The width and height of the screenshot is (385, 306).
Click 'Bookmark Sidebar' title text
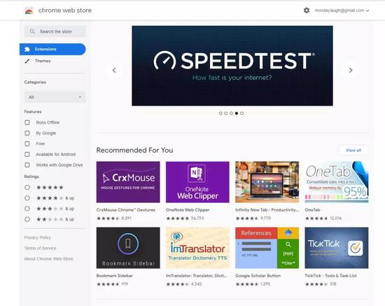pyautogui.click(x=115, y=276)
